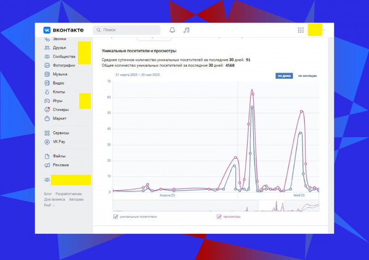Viewport: 369px width, 260px height.
Task: Click the Апрель'23 axis label
Action: pos(167,196)
